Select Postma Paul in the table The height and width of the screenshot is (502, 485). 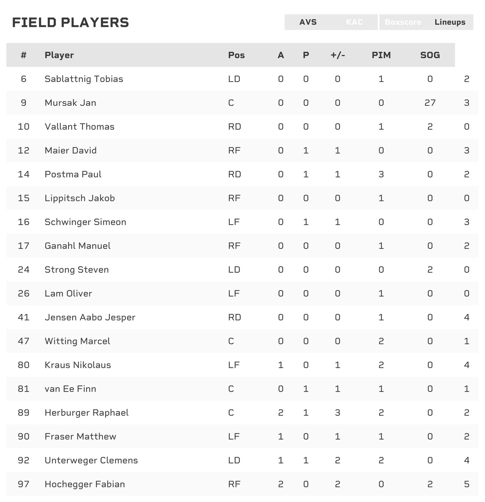coord(73,174)
